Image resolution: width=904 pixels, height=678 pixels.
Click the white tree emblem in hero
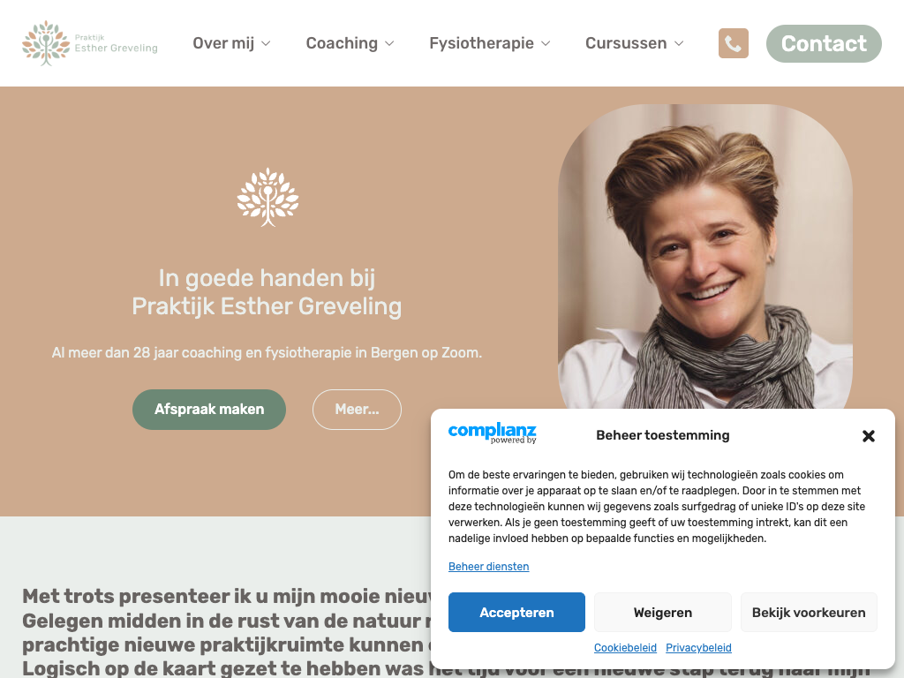click(x=268, y=197)
